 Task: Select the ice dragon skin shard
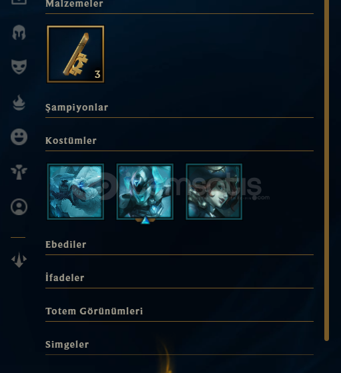tap(75, 192)
